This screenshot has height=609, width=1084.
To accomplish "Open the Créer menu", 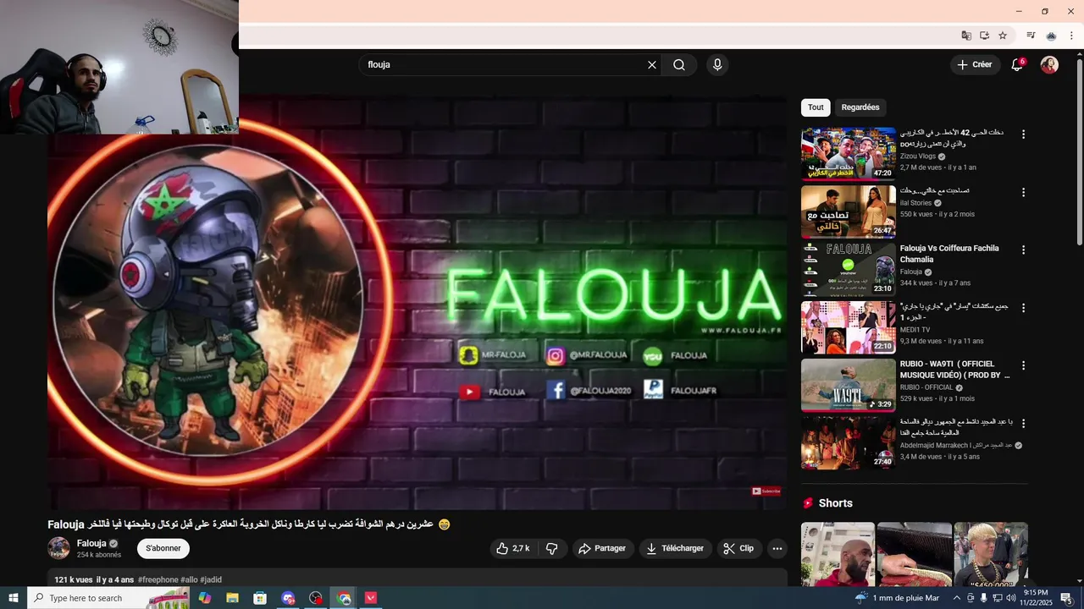I will pyautogui.click(x=975, y=64).
